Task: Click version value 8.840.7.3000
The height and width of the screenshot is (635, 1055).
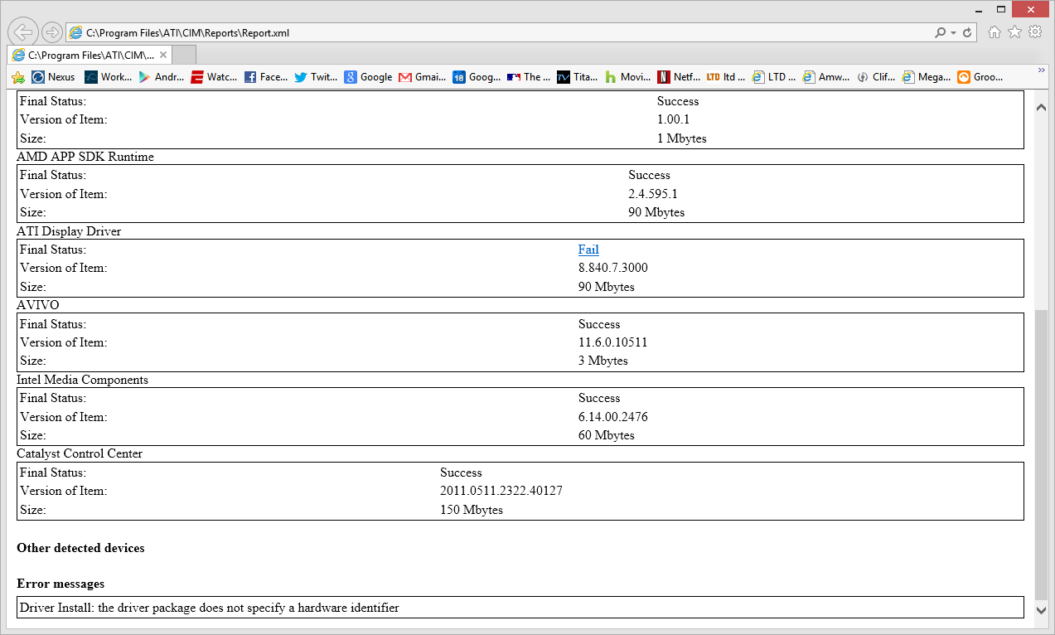Action: tap(613, 268)
